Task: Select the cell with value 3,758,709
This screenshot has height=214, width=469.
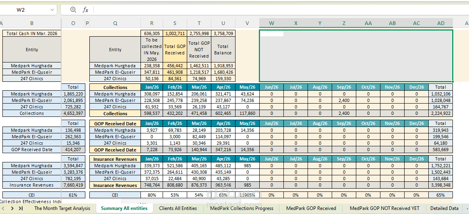Action: point(223,33)
